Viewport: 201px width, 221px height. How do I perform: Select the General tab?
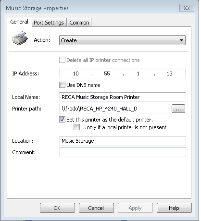click(x=19, y=22)
